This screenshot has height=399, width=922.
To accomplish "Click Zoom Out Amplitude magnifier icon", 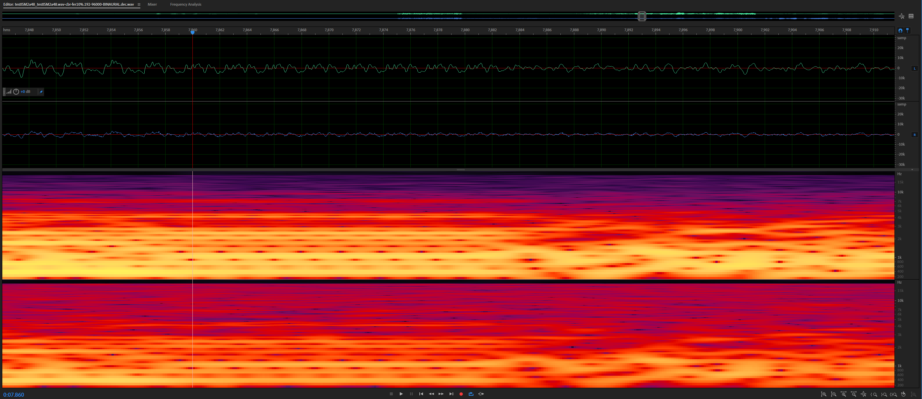I will 834,394.
